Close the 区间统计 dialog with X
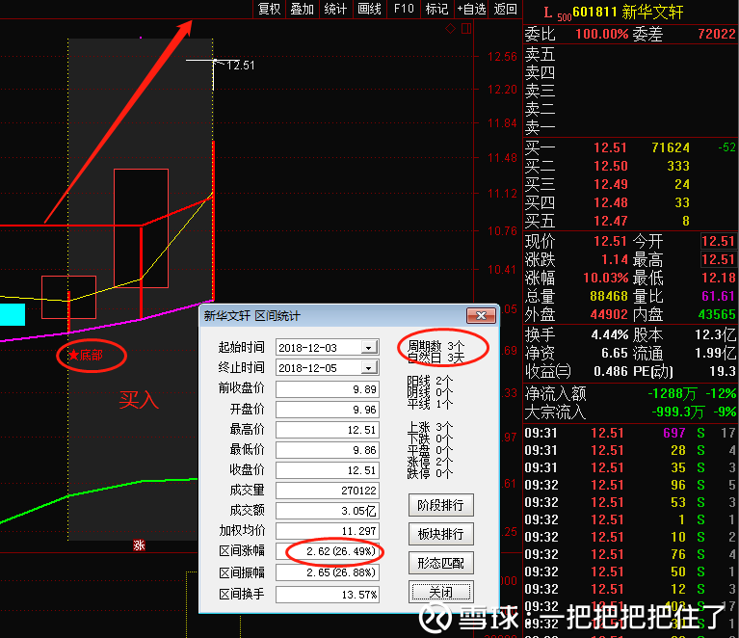Screen dimensions: 739x638 tap(481, 315)
